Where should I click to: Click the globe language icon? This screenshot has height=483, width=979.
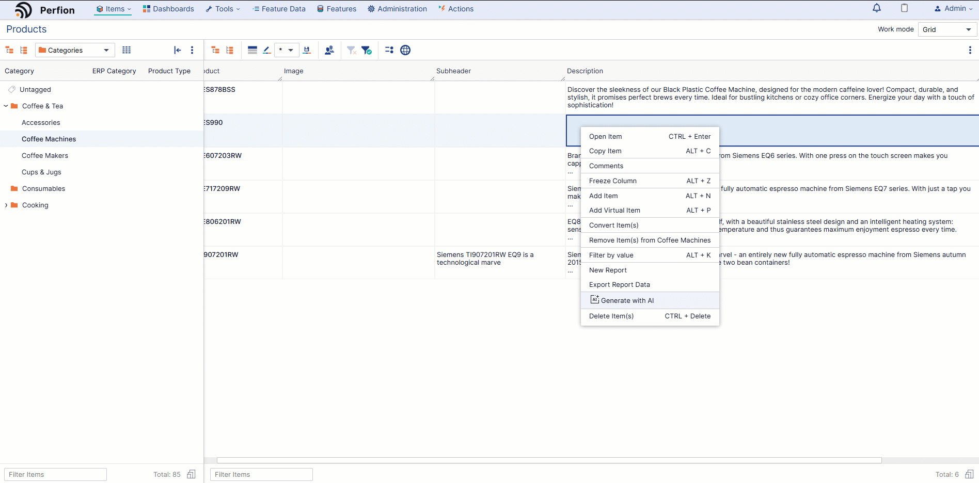click(405, 50)
